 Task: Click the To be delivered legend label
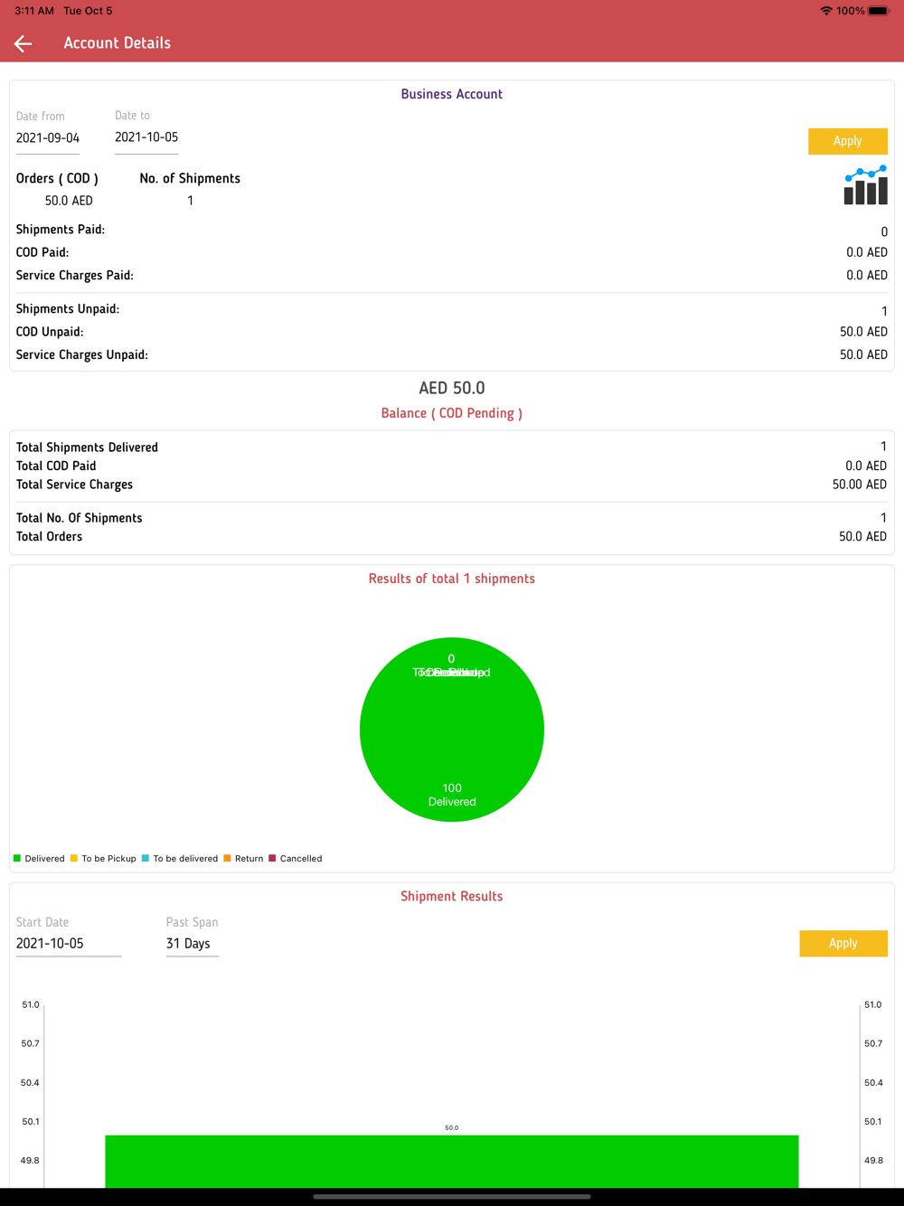point(185,859)
